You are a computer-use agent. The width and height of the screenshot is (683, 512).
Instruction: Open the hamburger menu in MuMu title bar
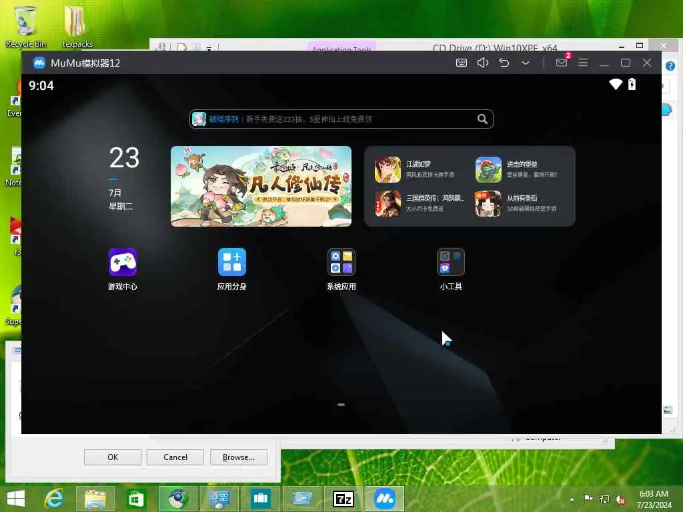[583, 63]
